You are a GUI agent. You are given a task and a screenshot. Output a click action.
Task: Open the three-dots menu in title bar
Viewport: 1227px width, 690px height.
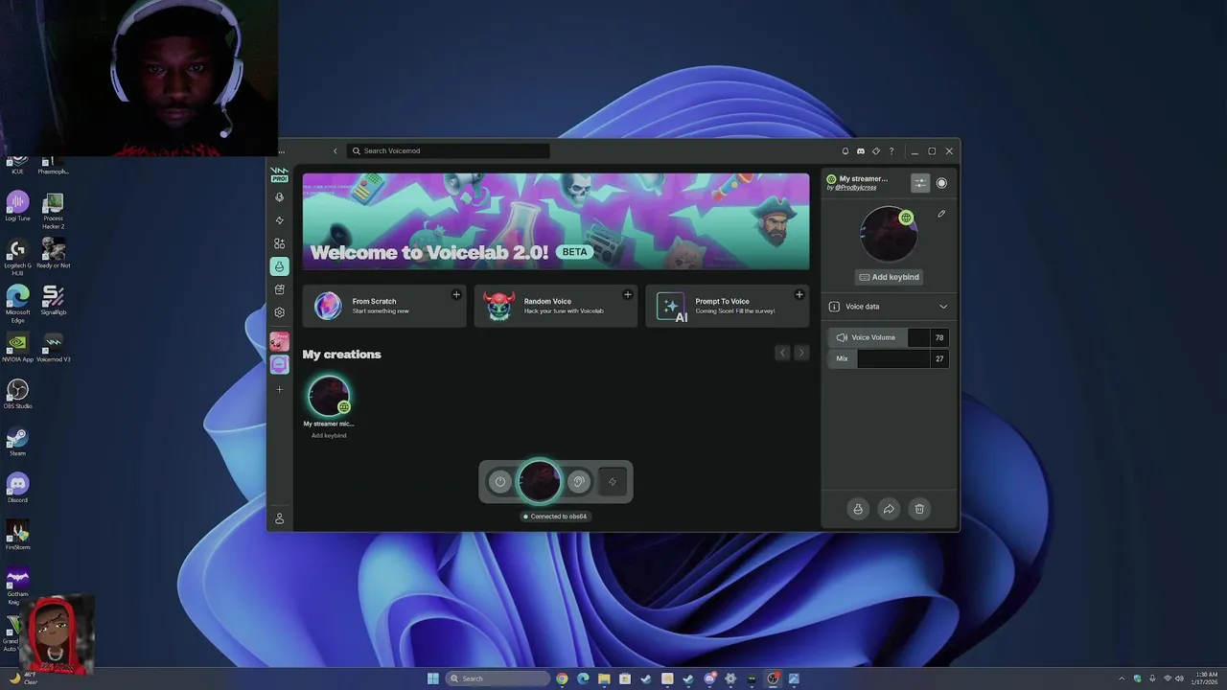[281, 151]
